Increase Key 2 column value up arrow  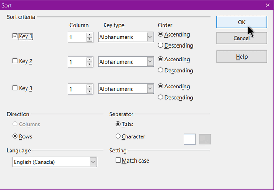(90, 60)
